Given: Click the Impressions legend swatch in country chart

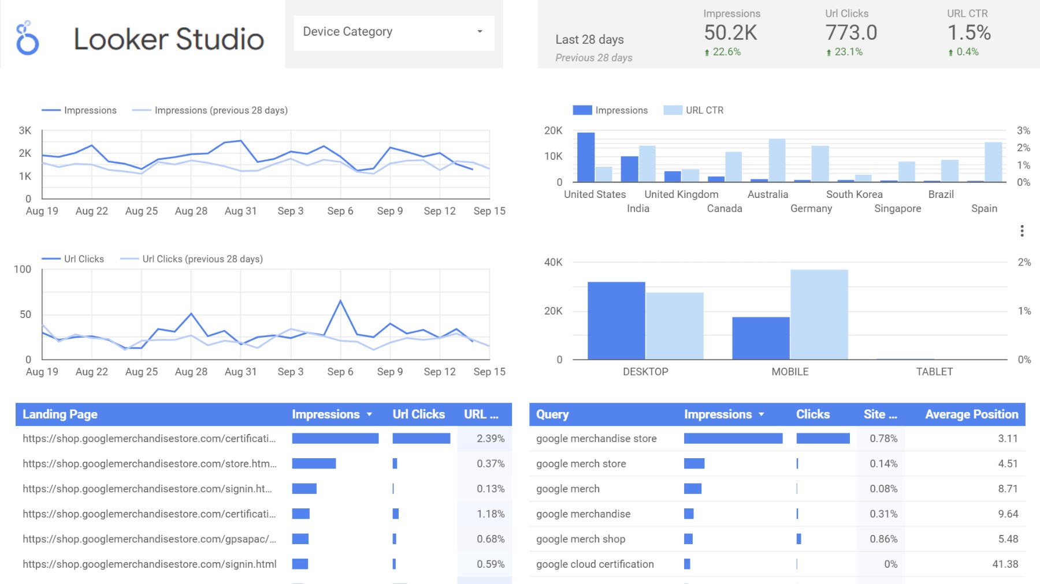Looking at the screenshot, I should click(x=582, y=110).
